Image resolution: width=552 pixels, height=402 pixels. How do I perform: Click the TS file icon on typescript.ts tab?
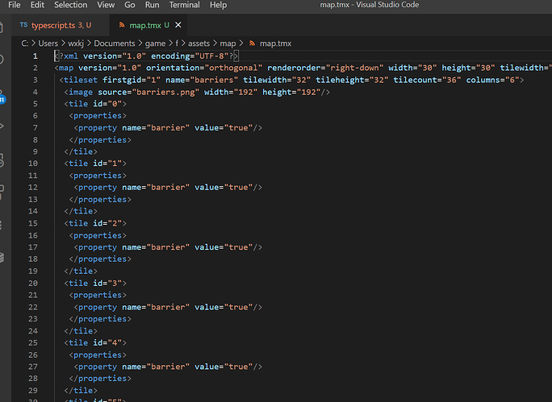23,25
